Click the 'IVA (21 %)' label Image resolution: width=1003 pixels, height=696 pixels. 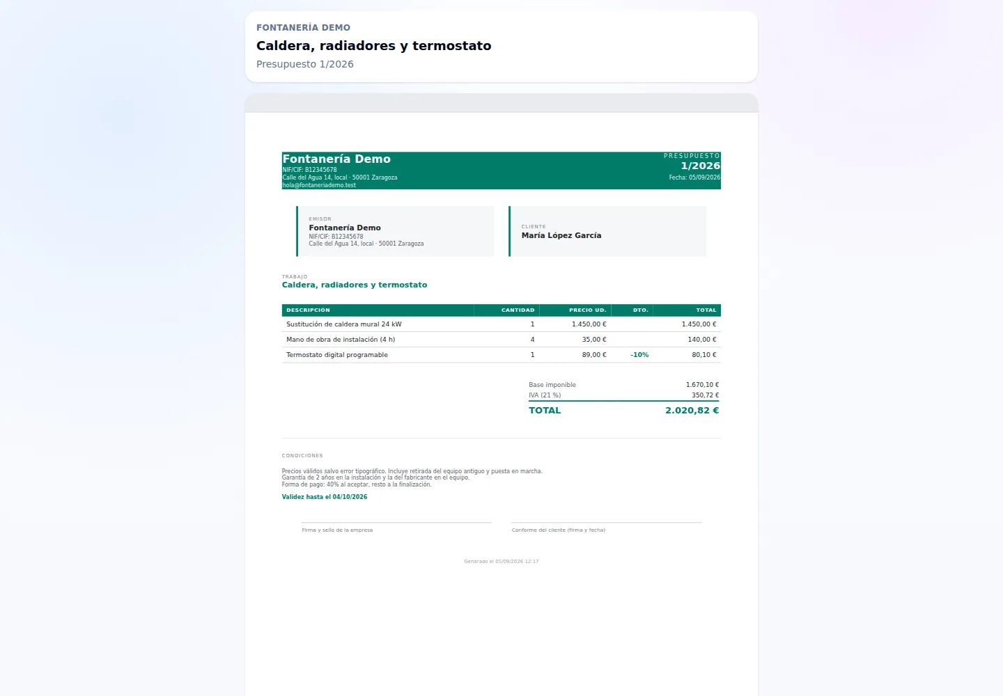(x=545, y=395)
